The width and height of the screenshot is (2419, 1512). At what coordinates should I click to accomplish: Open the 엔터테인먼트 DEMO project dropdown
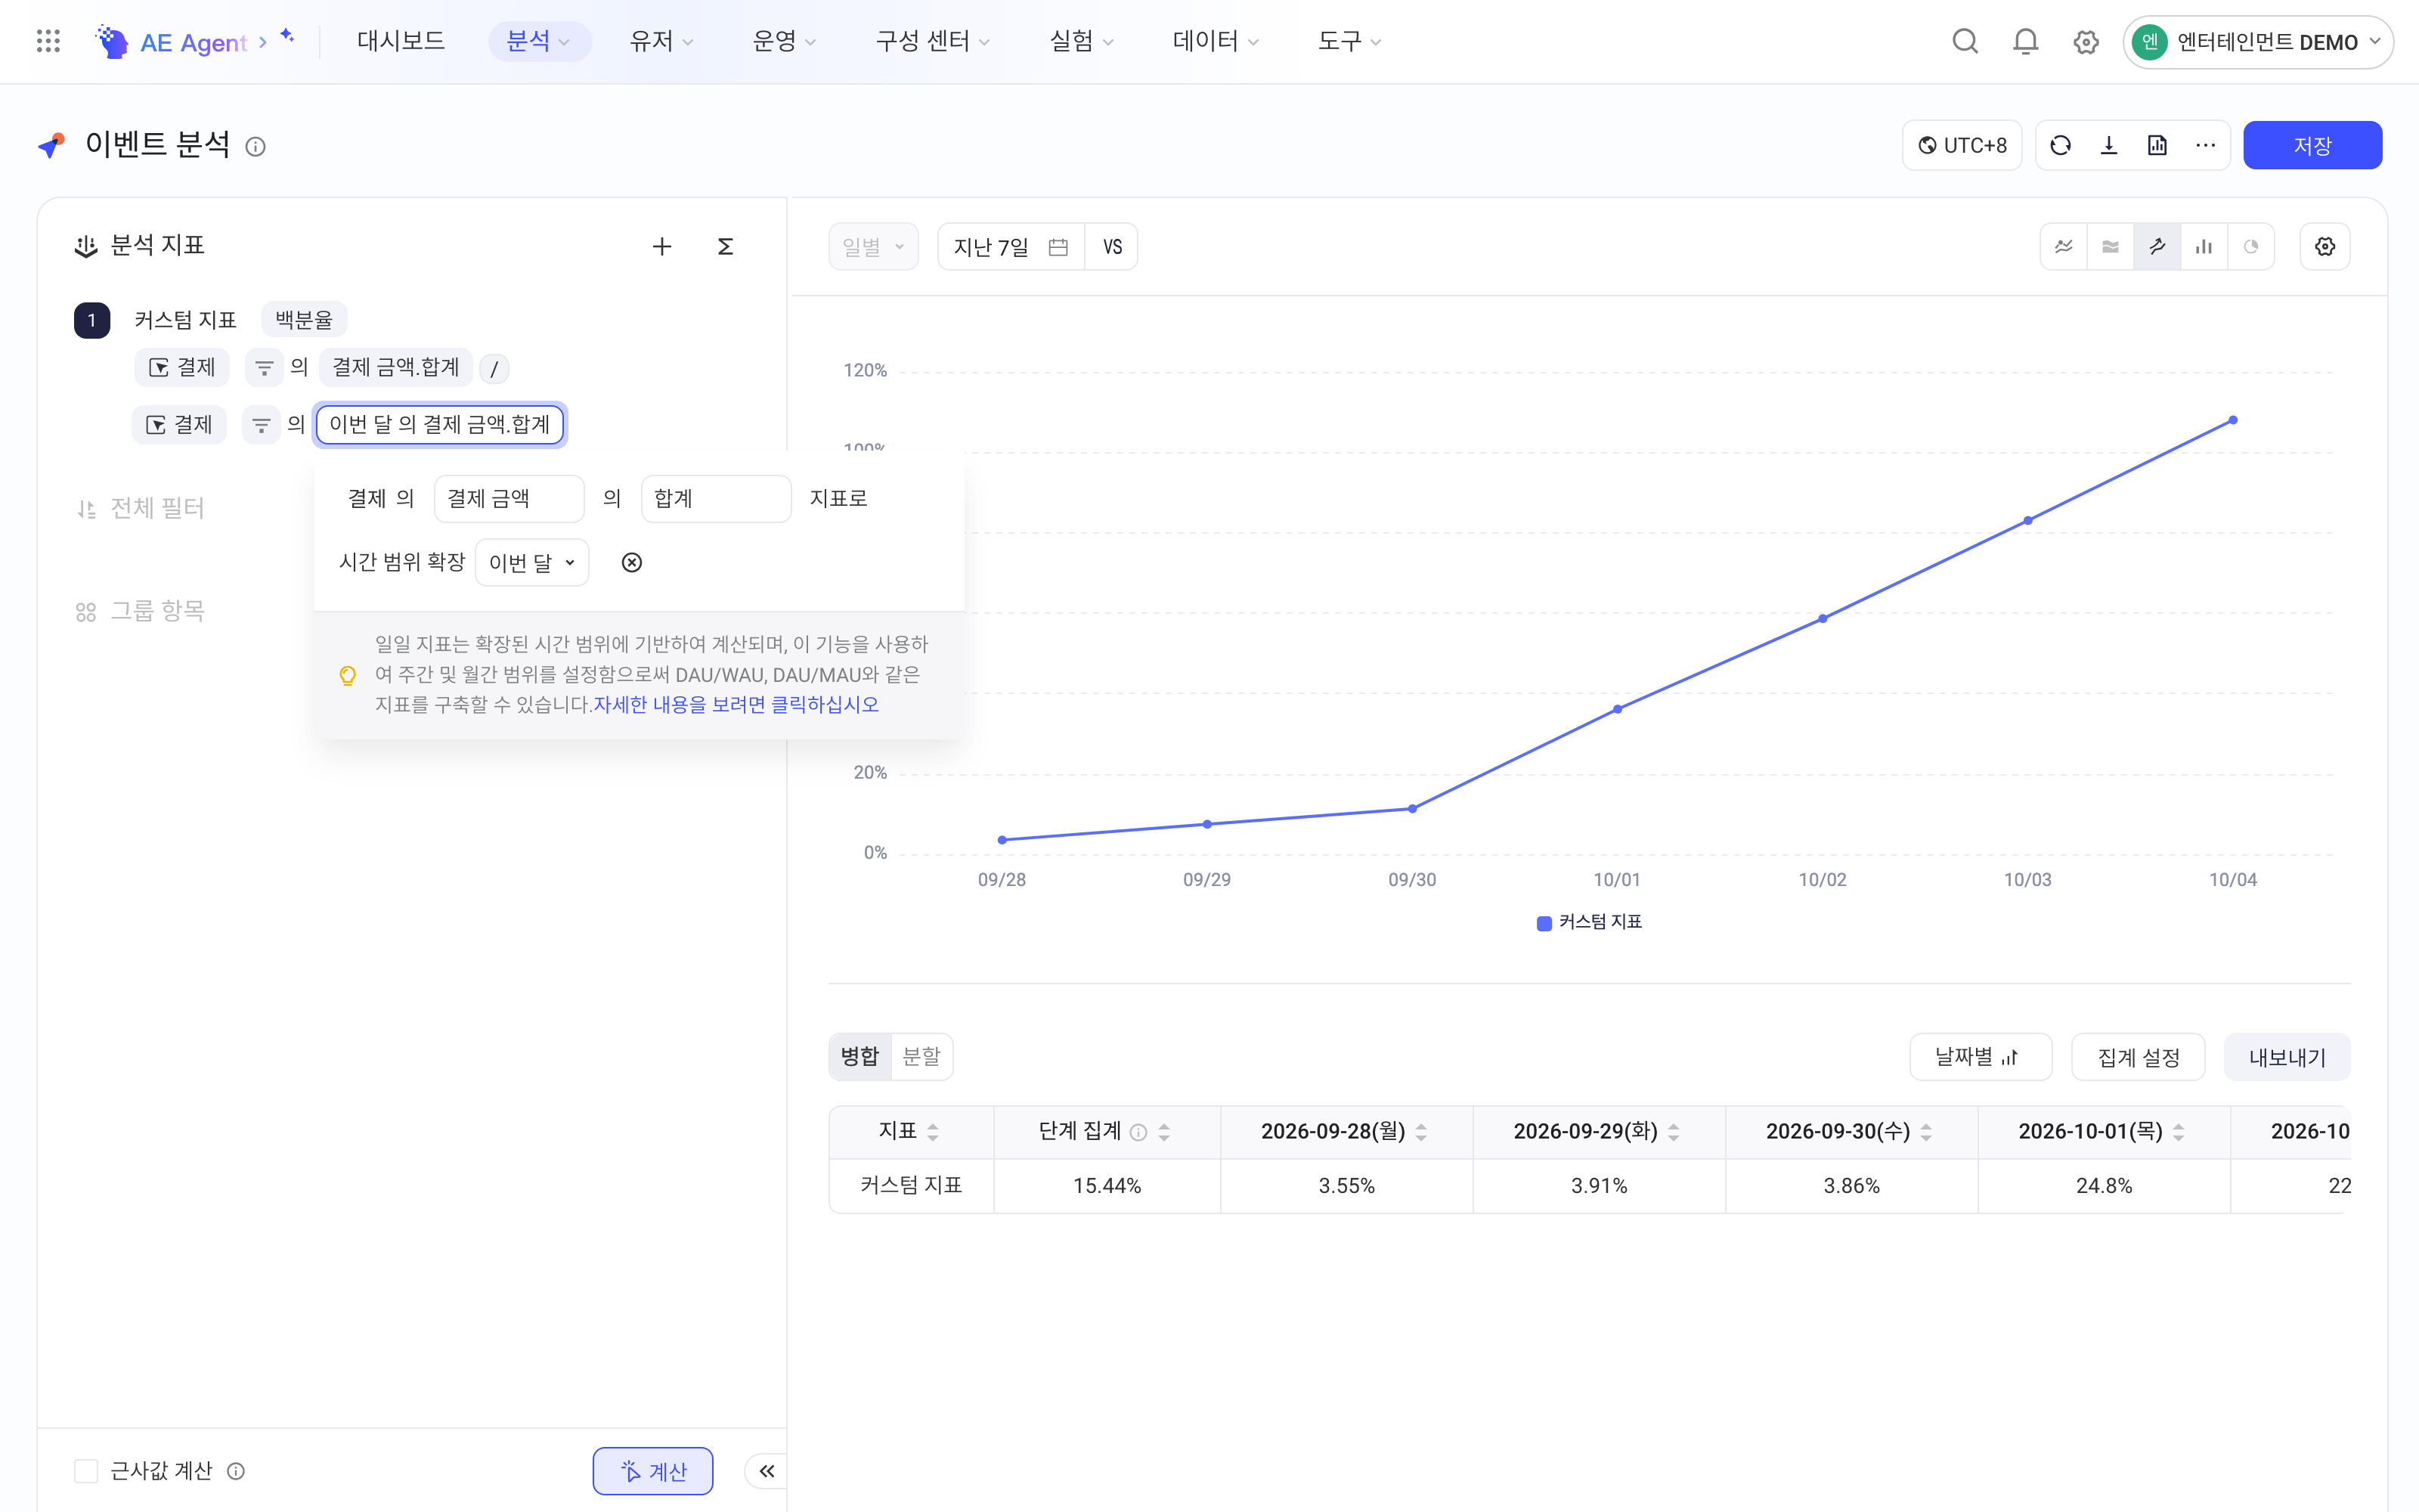pyautogui.click(x=2257, y=42)
